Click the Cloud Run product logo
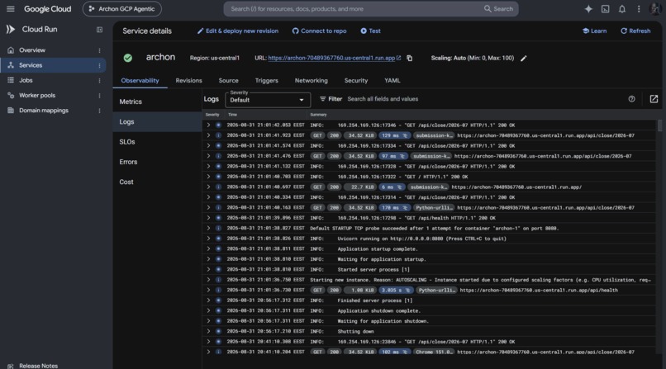The height and width of the screenshot is (369, 666). point(11,29)
